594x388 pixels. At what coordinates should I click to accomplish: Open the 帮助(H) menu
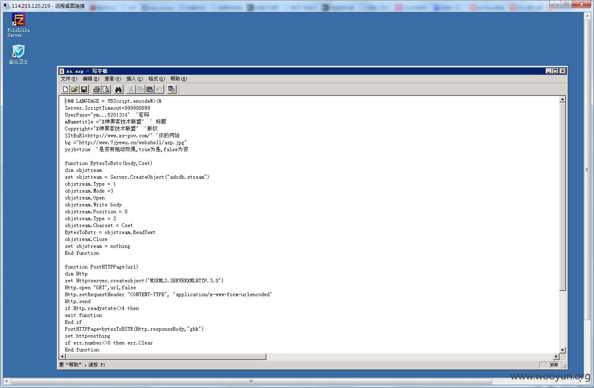tap(178, 79)
